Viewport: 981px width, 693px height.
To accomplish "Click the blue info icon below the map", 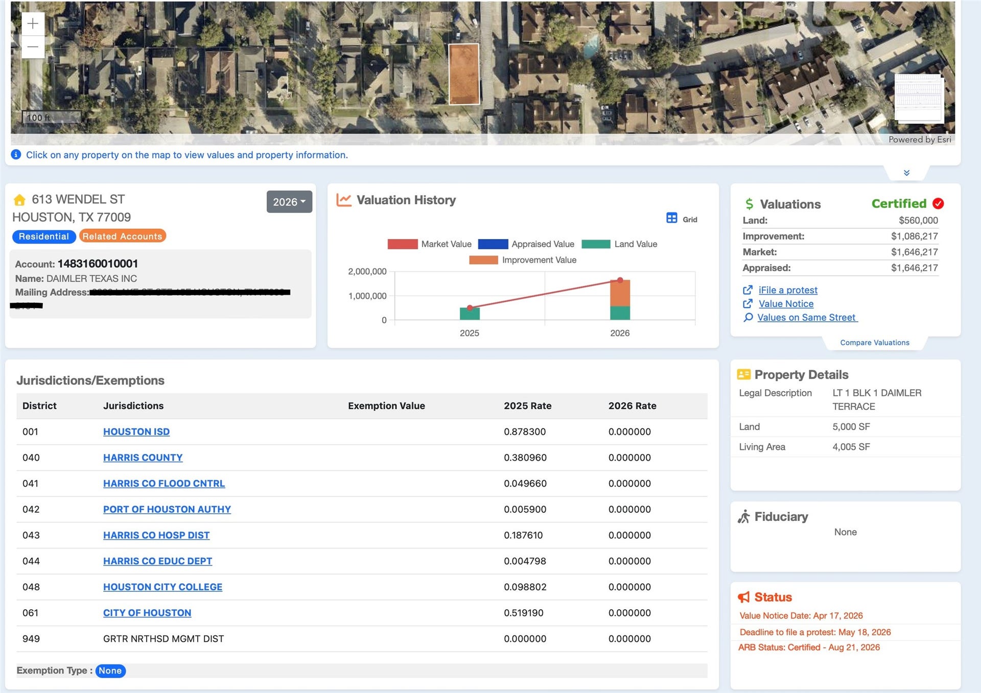I will pos(16,155).
